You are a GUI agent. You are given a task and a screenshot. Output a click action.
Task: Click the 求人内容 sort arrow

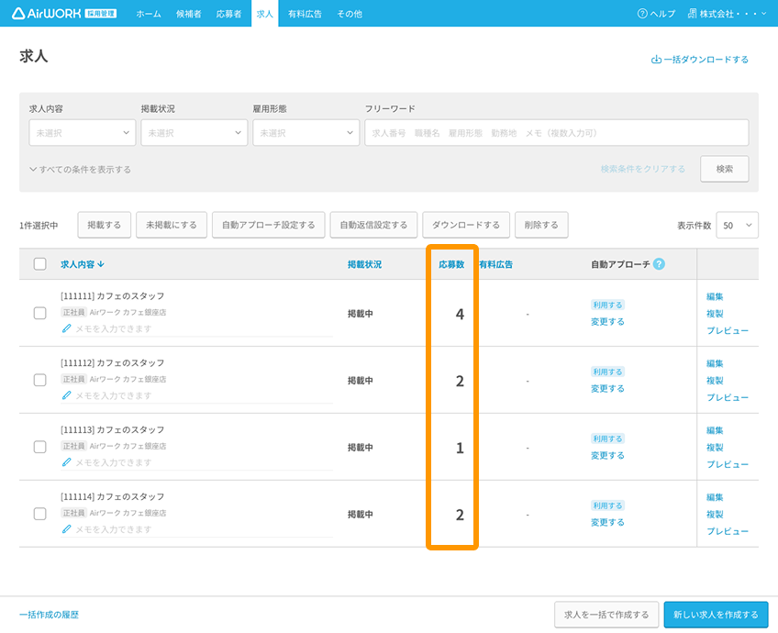[x=101, y=264]
